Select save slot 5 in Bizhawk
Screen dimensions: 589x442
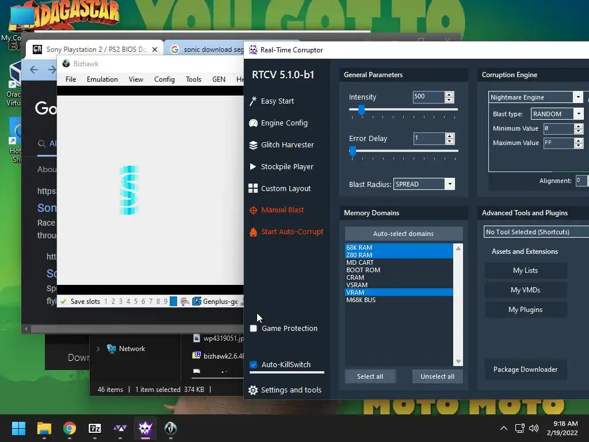tap(136, 302)
